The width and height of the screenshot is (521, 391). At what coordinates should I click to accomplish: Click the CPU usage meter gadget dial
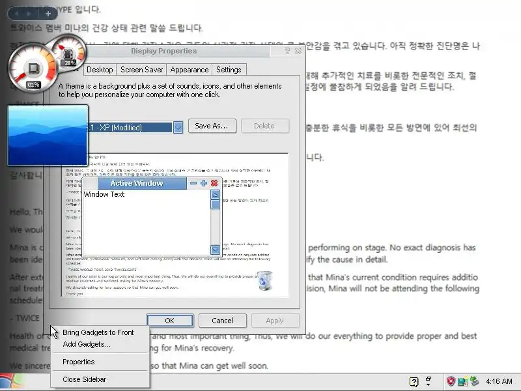click(33, 68)
